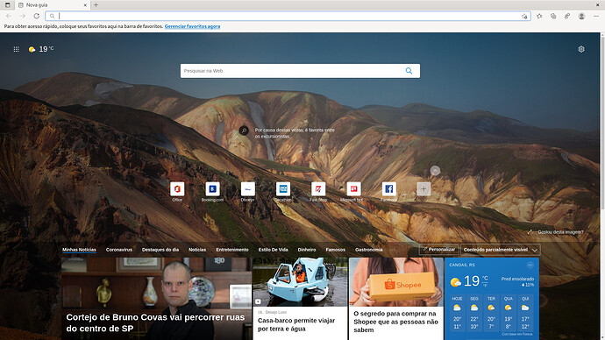Open QUI forecast in weather card
The height and width of the screenshot is (340, 605).
[x=525, y=313]
